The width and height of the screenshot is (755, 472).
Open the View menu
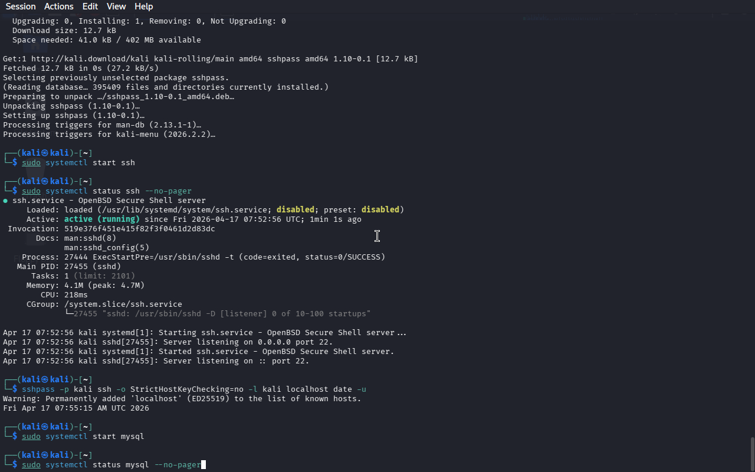tap(116, 6)
